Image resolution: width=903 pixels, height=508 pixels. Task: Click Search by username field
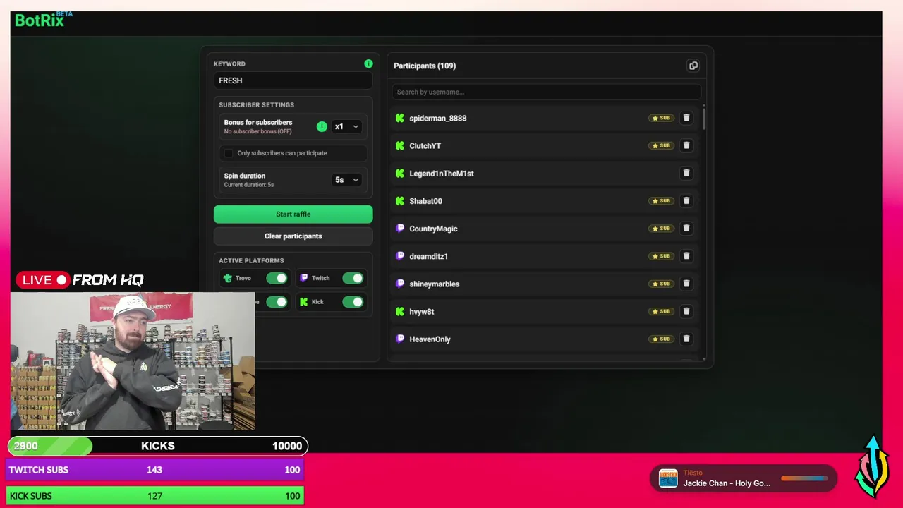click(x=547, y=92)
